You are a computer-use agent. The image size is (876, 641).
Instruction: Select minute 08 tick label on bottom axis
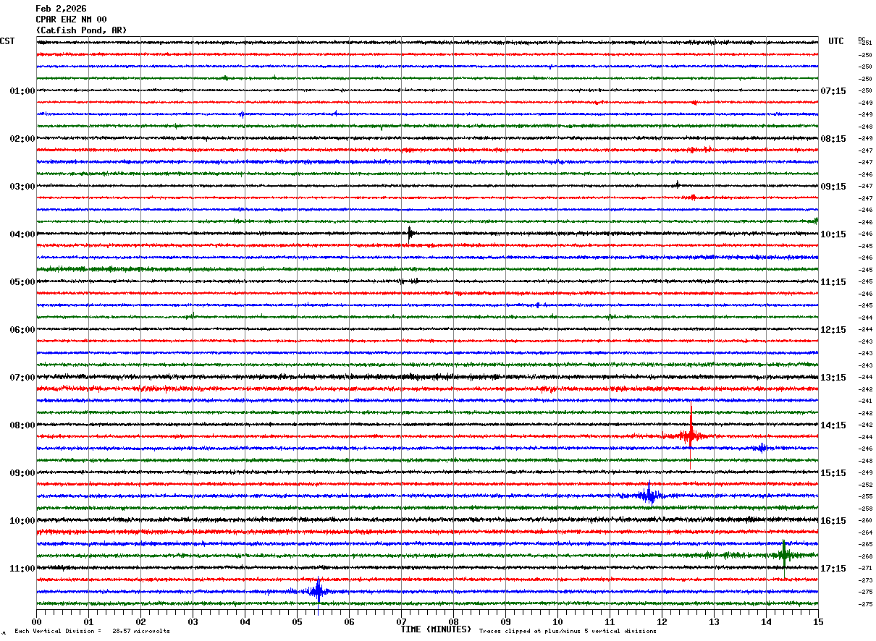click(453, 621)
